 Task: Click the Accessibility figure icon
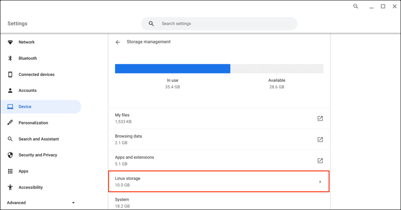tap(11, 187)
